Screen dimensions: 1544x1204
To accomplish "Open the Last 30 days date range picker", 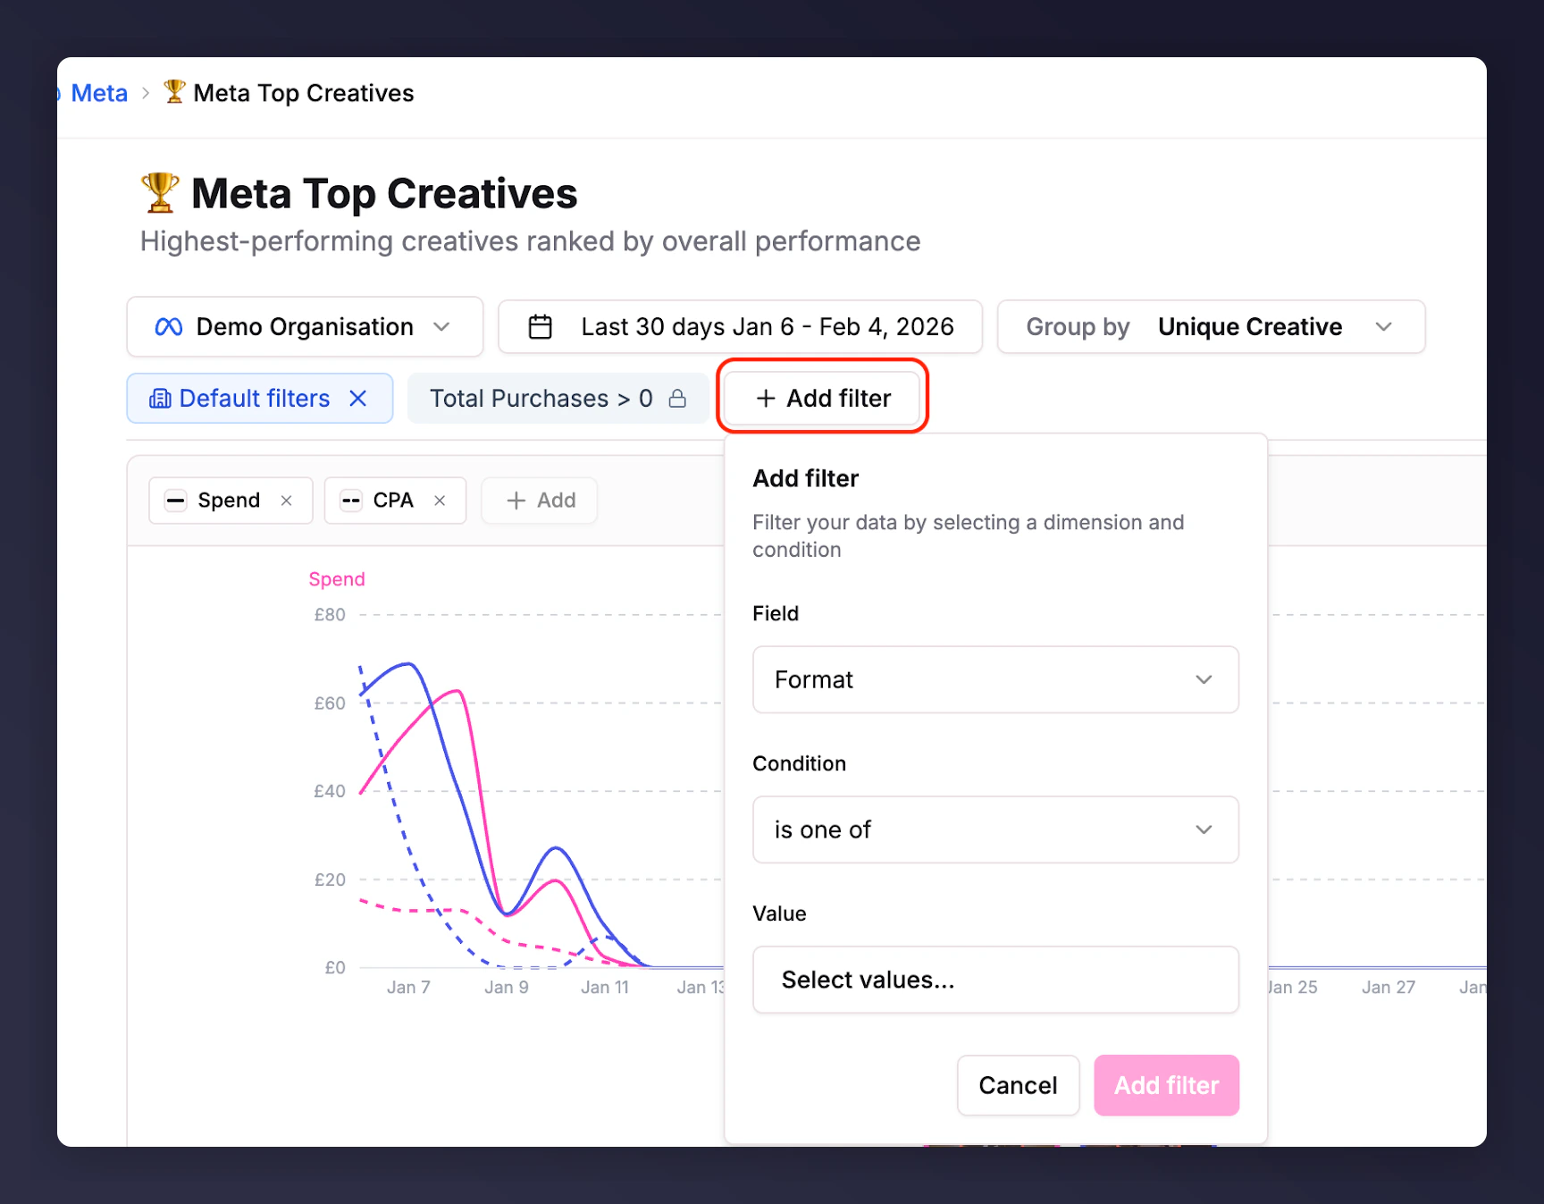I will [x=740, y=327].
